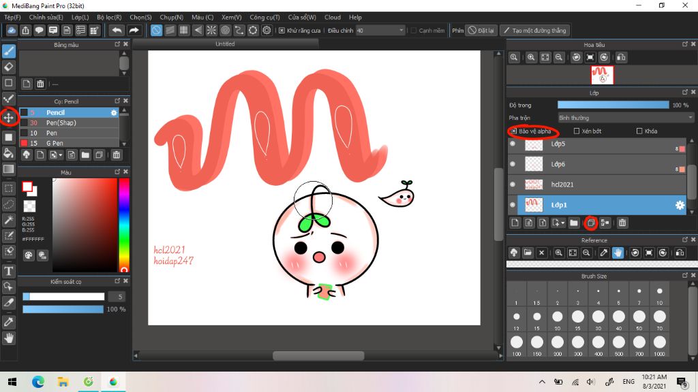Select the Eraser tool

9,67
